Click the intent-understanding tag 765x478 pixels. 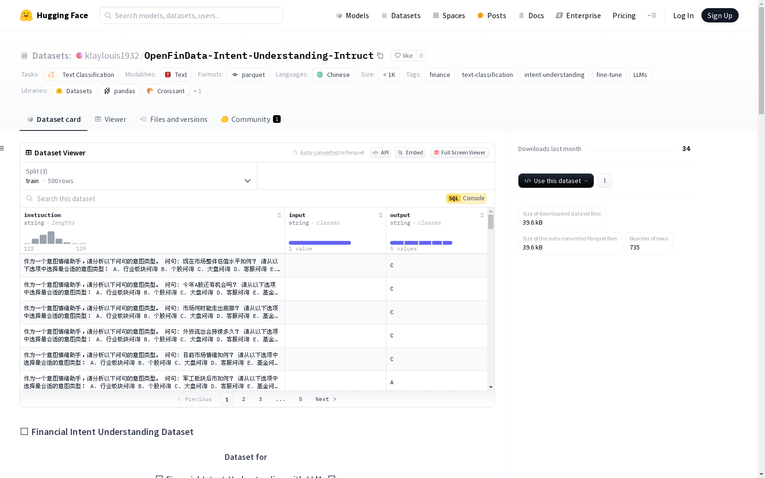[x=555, y=75]
